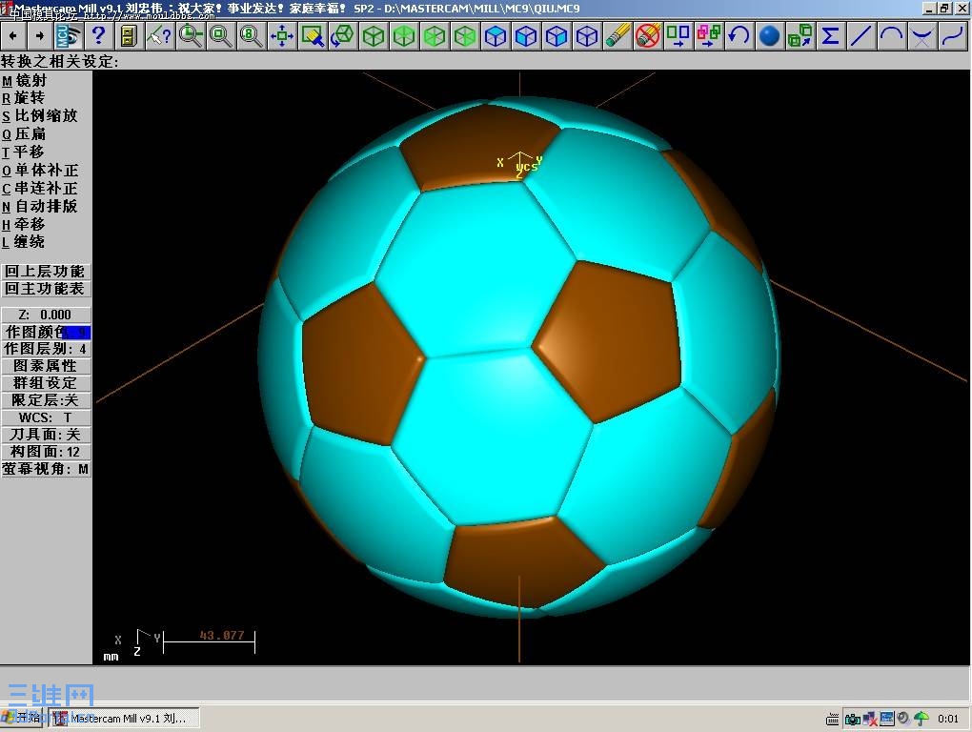The width and height of the screenshot is (972, 732).
Task: Open 图素属性 attributes button
Action: pos(46,366)
